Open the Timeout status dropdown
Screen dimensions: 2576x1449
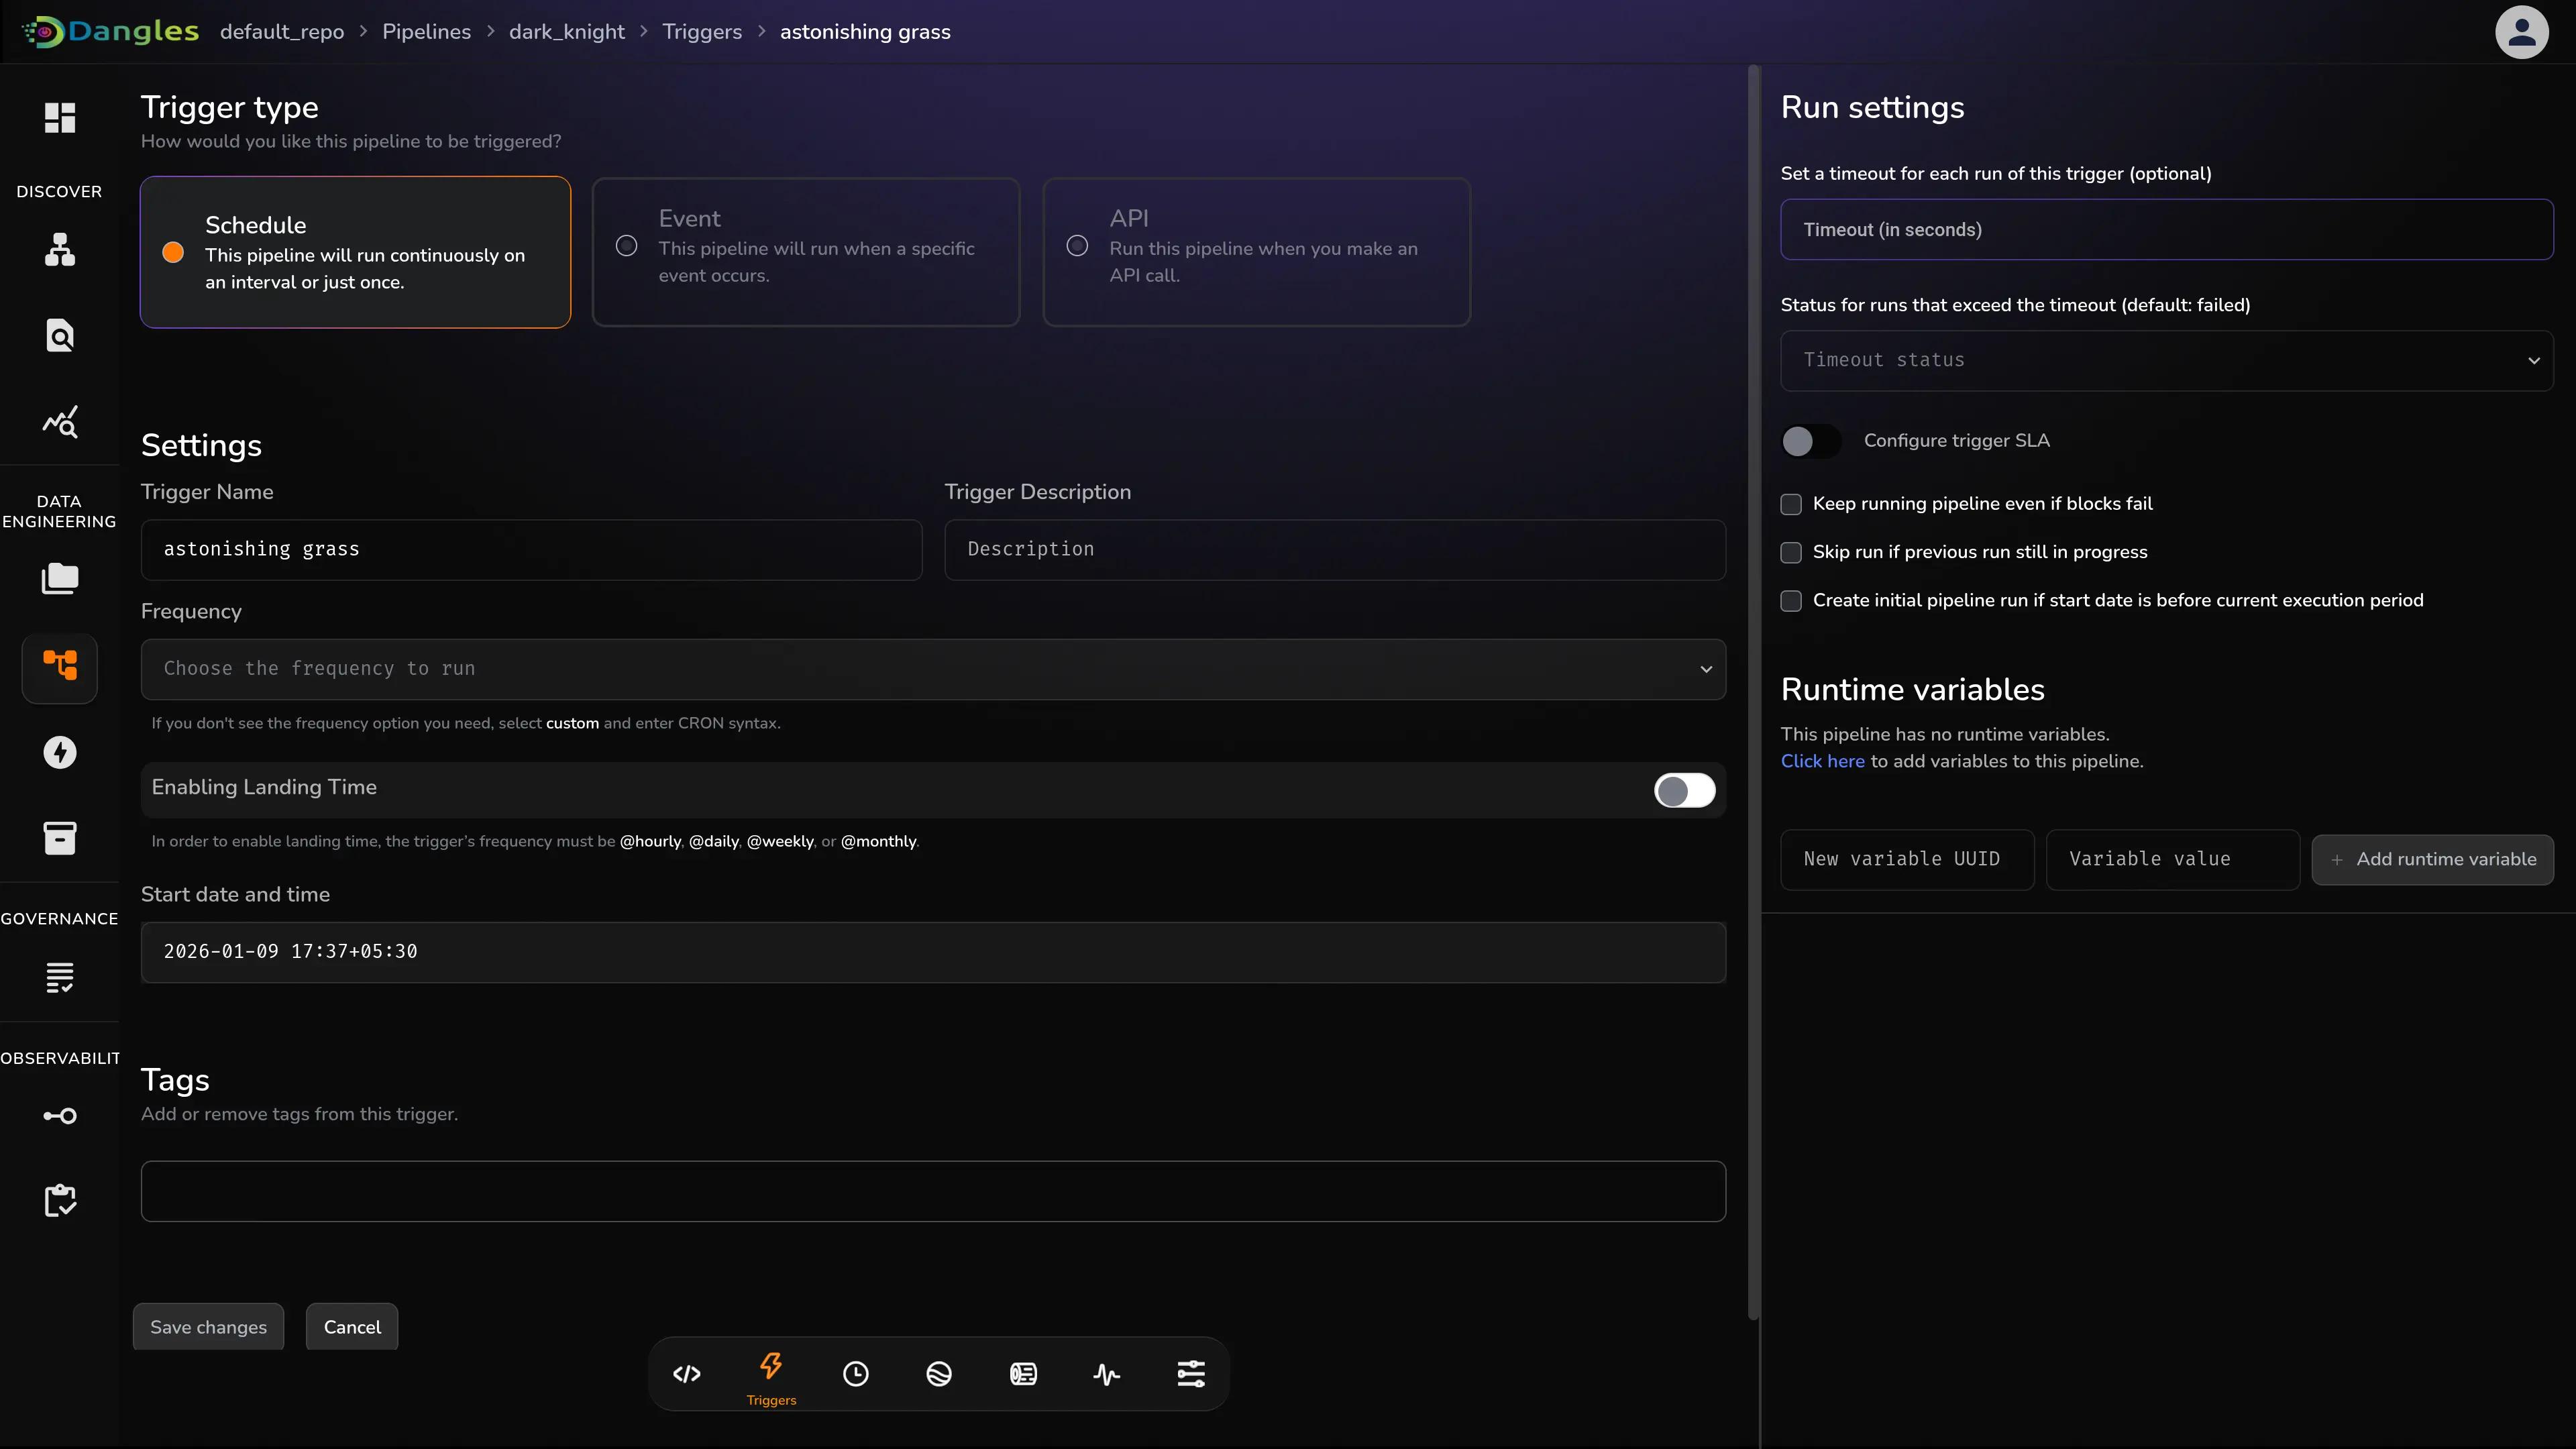tap(2166, 360)
